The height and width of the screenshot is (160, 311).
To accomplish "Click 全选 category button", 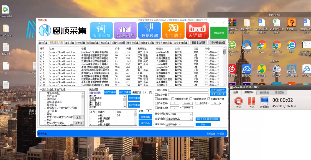I will (x=78, y=117).
